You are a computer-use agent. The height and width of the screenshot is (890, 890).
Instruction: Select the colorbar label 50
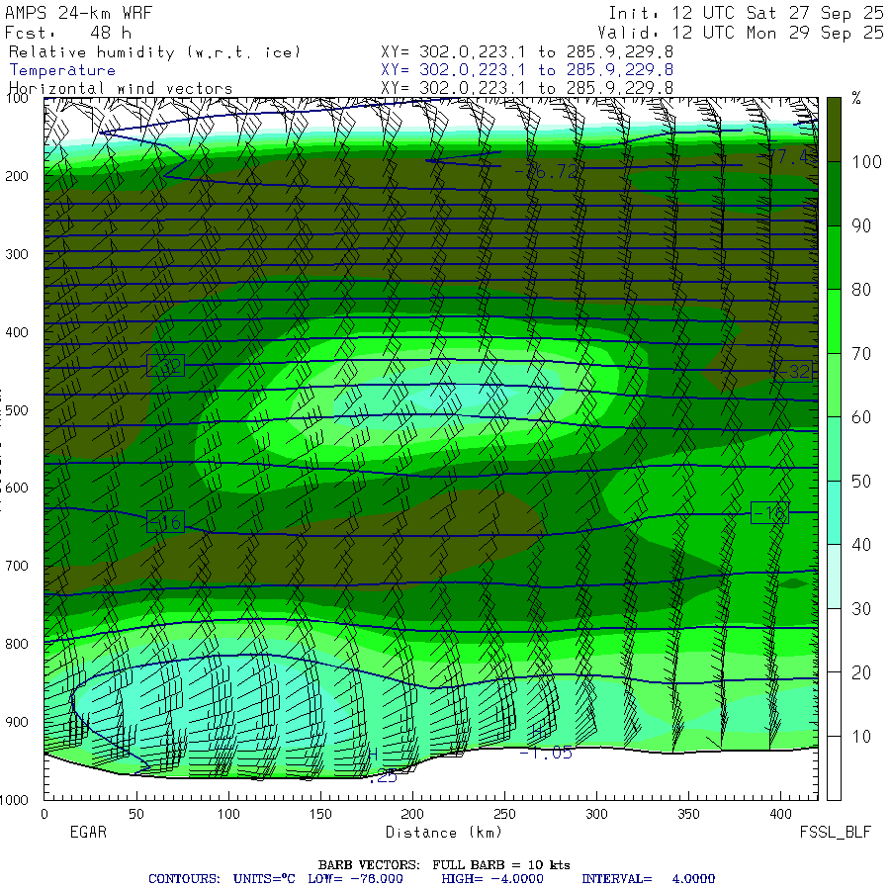coord(861,482)
